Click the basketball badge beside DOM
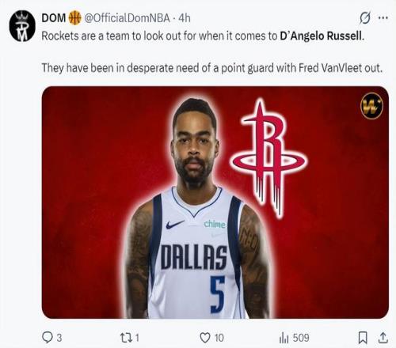Image resolution: width=396 pixels, height=348 pixels. pos(74,18)
